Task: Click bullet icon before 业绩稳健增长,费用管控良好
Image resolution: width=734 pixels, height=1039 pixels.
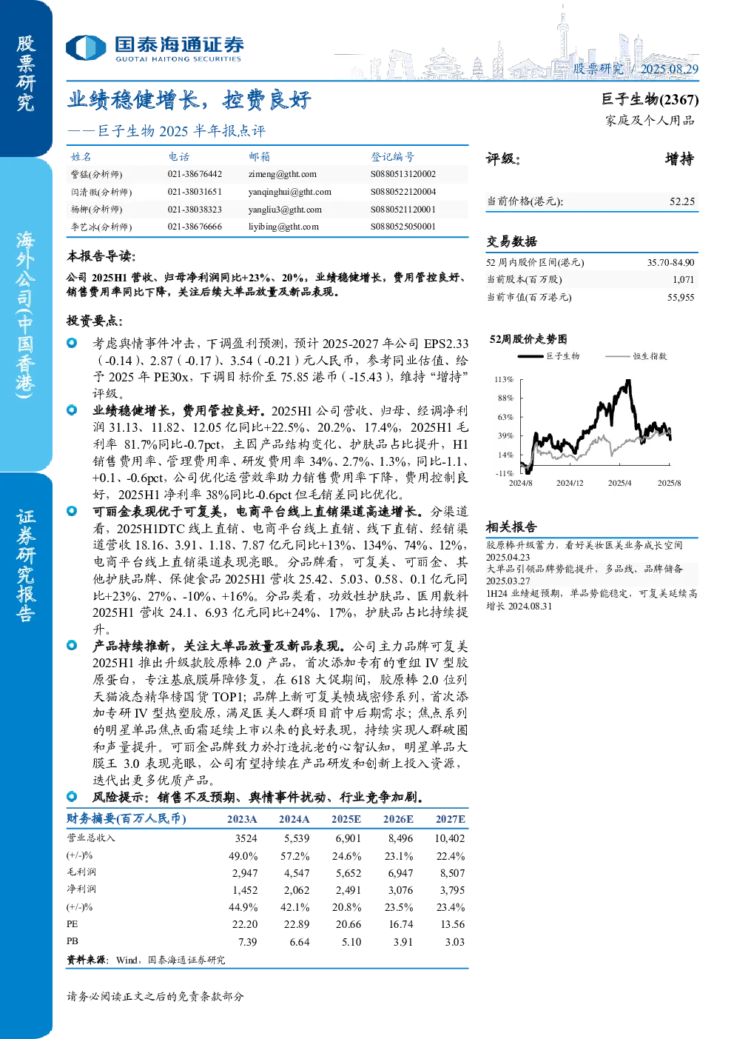Action: [x=72, y=410]
